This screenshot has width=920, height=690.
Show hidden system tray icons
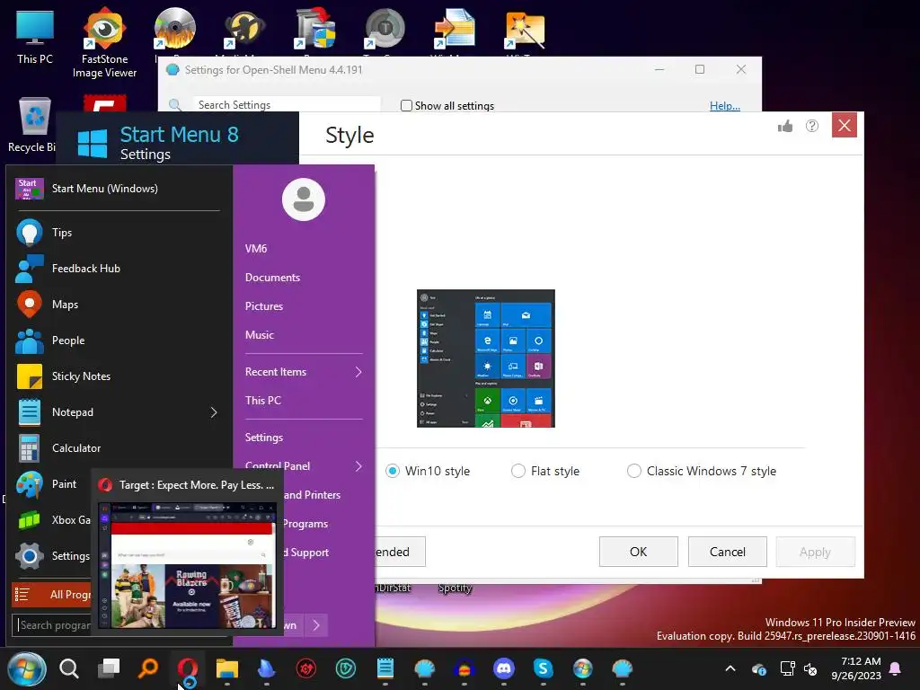730,668
